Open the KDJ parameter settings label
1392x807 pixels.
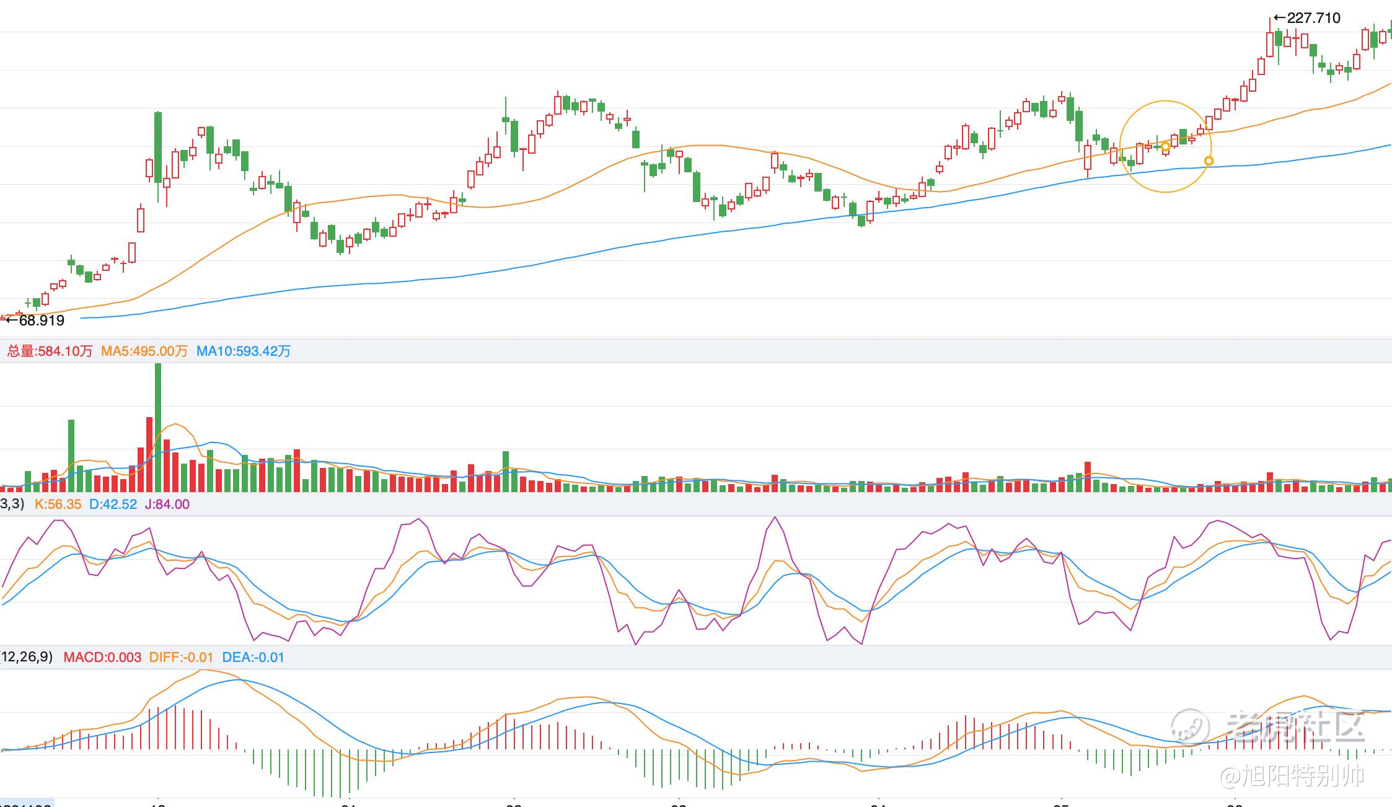click(12, 504)
